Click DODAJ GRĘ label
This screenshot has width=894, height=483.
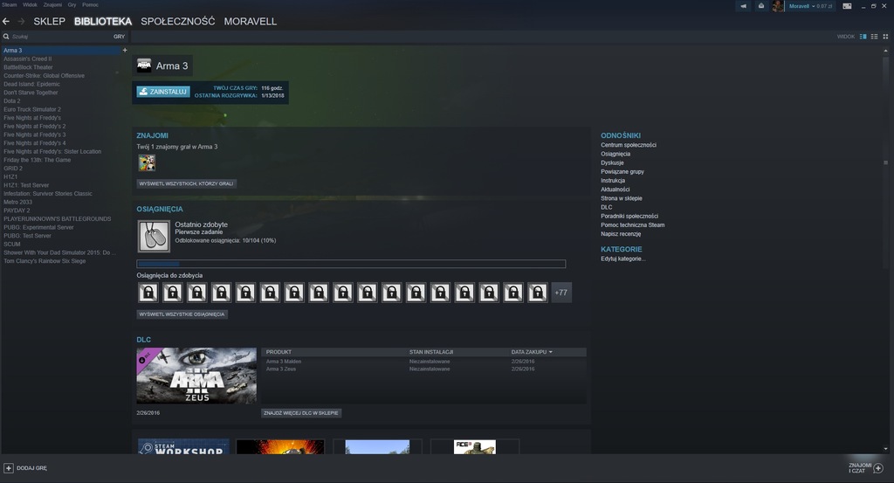coord(32,468)
